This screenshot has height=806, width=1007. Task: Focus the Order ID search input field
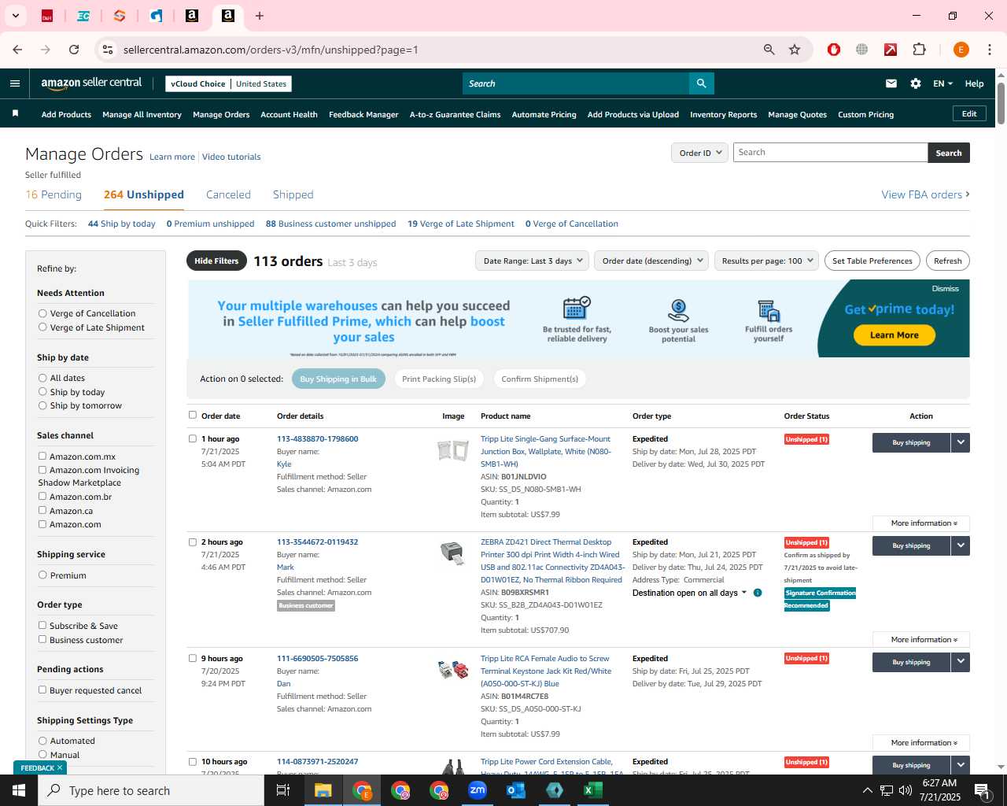click(x=830, y=153)
